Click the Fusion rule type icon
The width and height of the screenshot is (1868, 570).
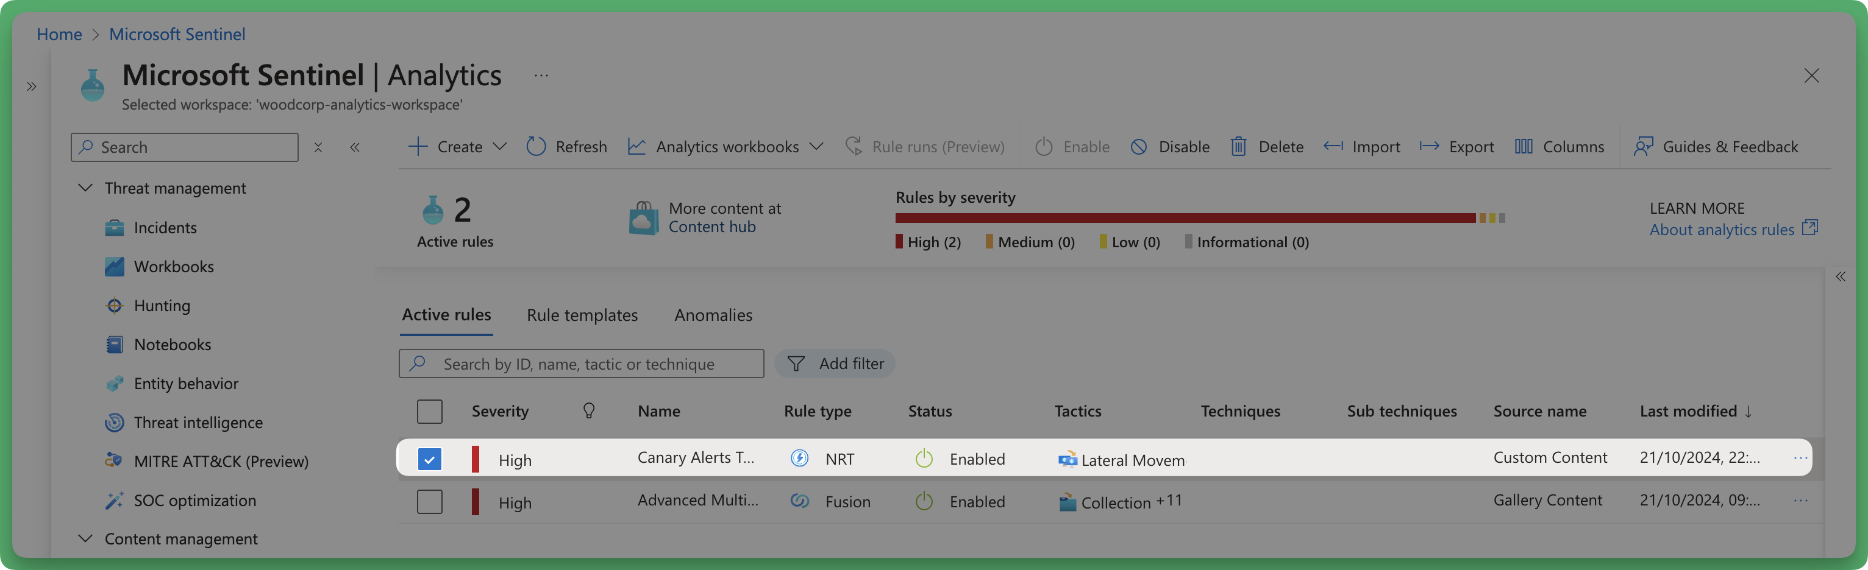799,501
